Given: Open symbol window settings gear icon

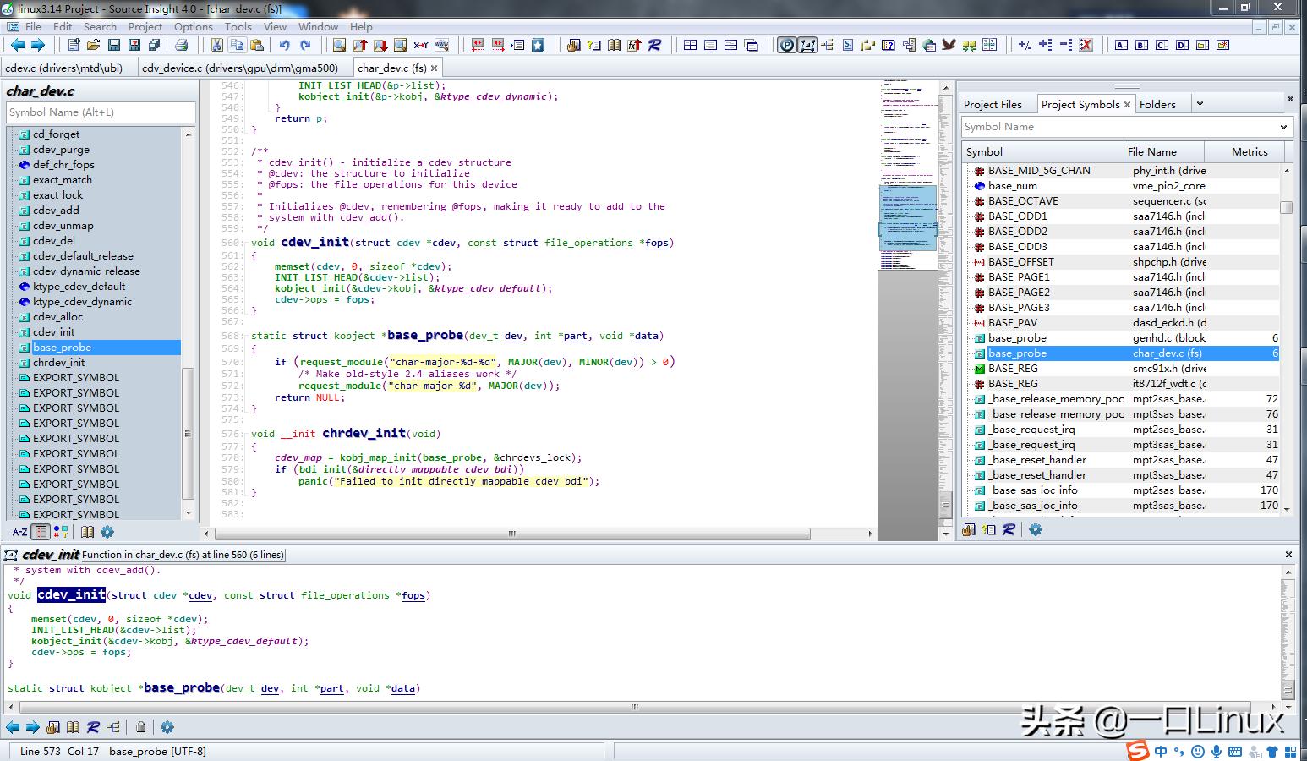Looking at the screenshot, I should pyautogui.click(x=107, y=532).
